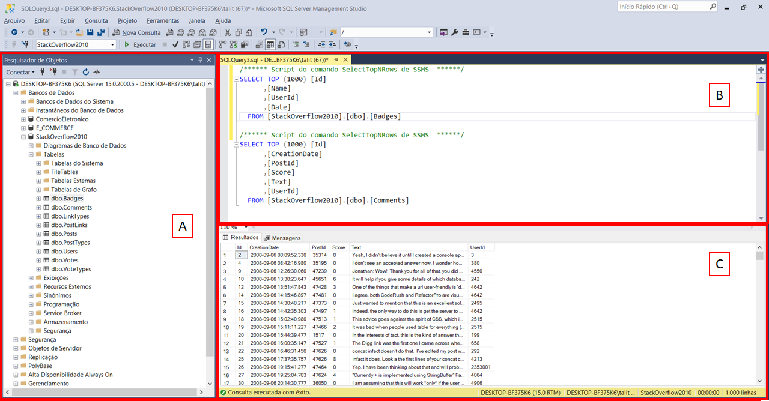Click the change connection plug icon

pos(25,44)
